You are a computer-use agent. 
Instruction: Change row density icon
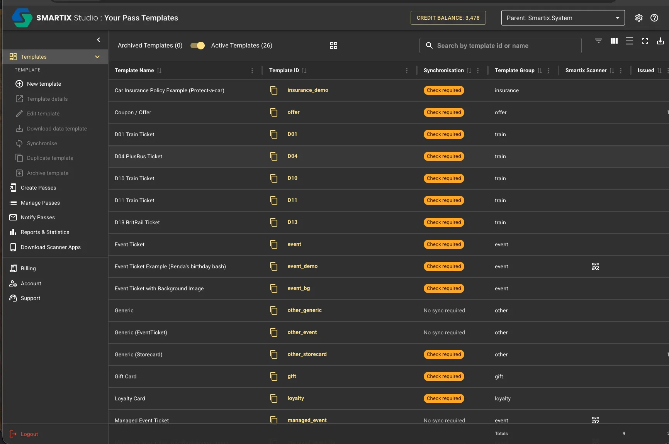click(630, 41)
